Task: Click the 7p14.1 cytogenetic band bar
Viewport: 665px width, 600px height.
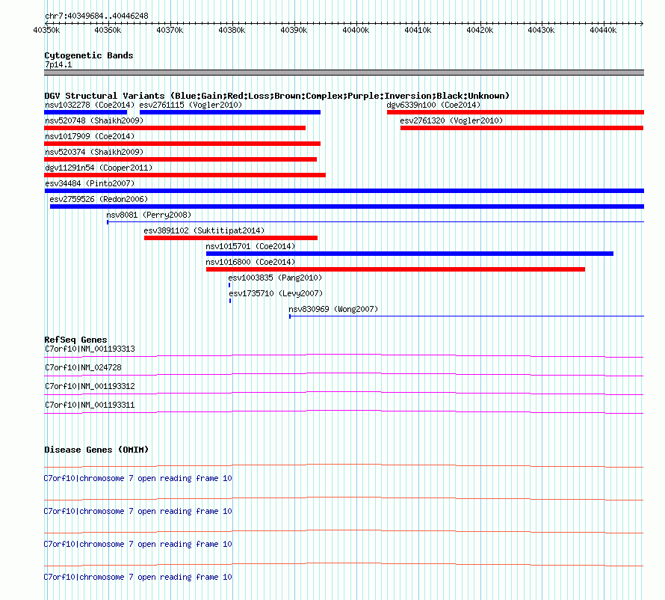Action: [344, 73]
